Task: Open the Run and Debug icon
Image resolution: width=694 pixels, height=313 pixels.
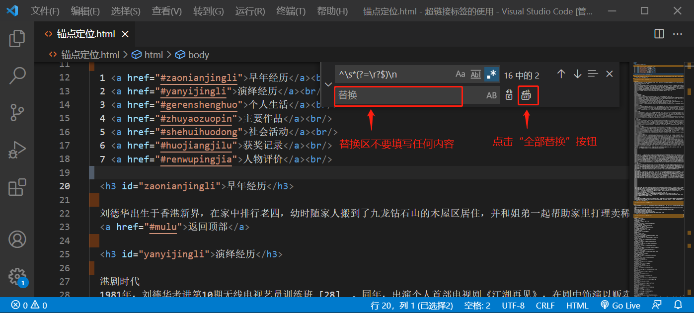Action: tap(17, 150)
